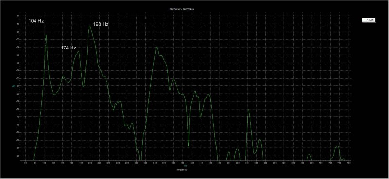Select the spectrum peak at 198 Hz
This screenshot has width=389, height=179.
(90, 26)
